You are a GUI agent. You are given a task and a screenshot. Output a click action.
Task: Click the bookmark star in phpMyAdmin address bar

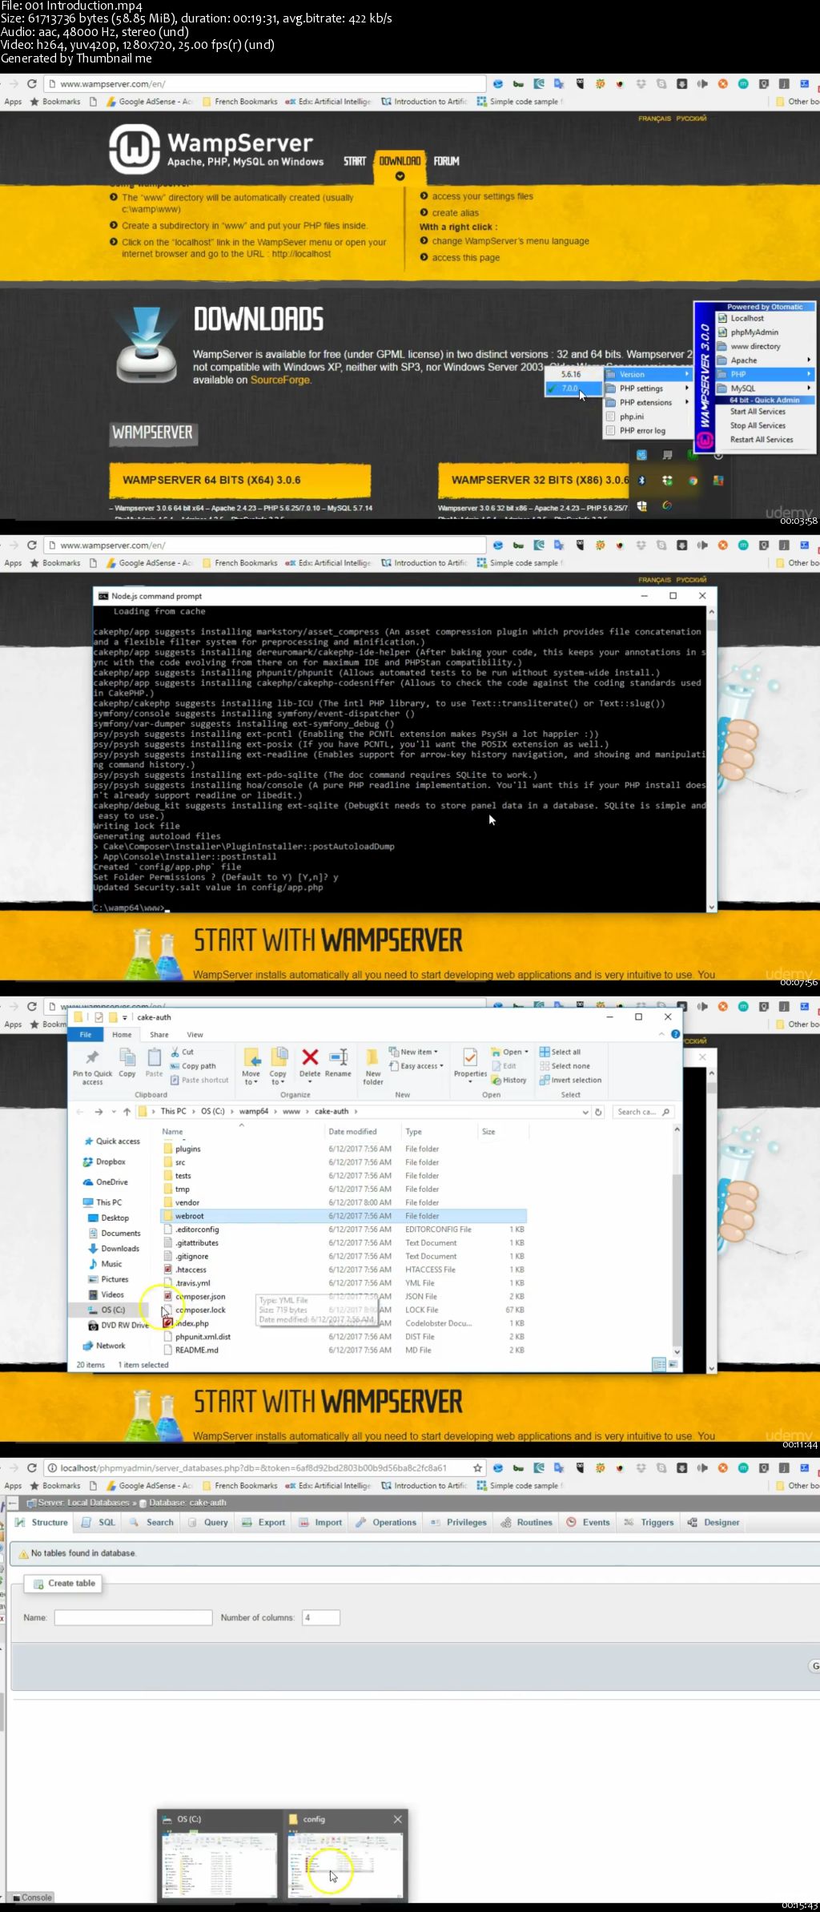pos(478,1468)
